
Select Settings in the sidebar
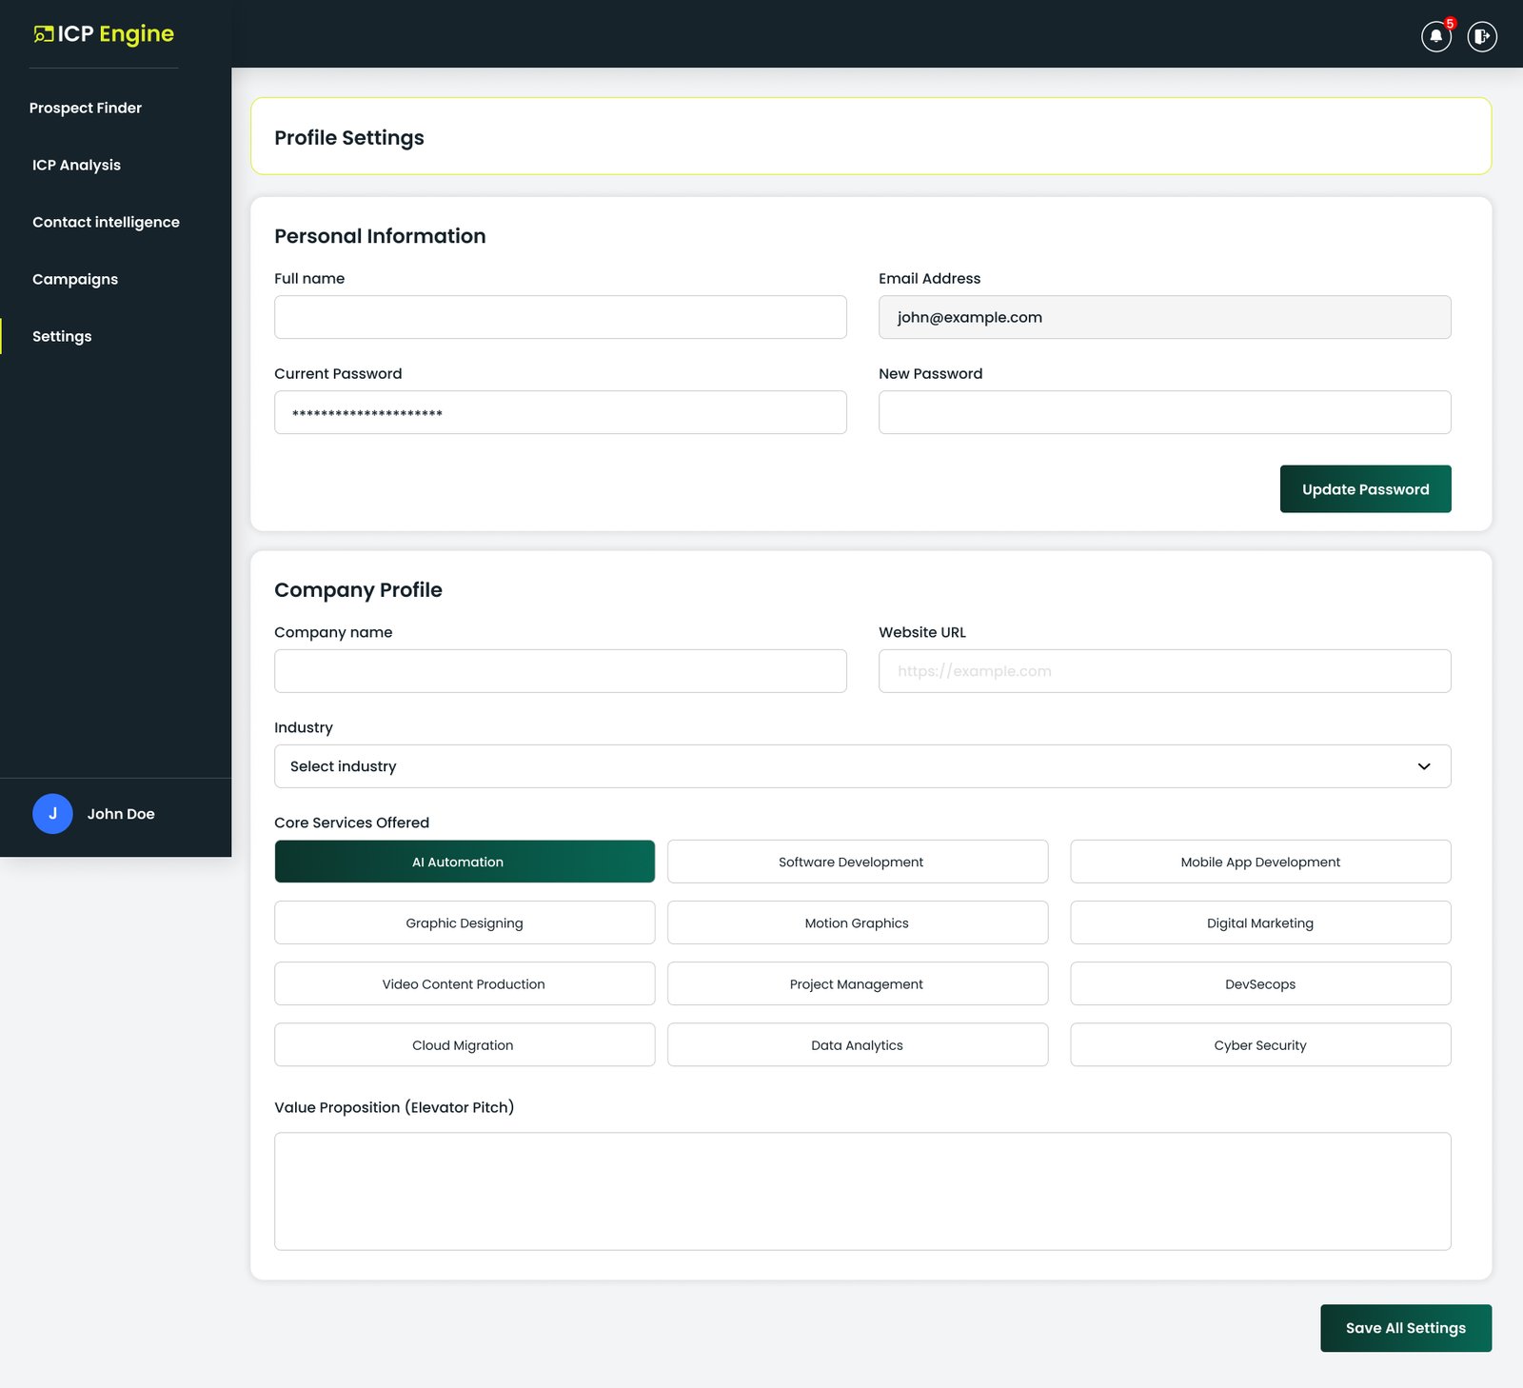62,336
